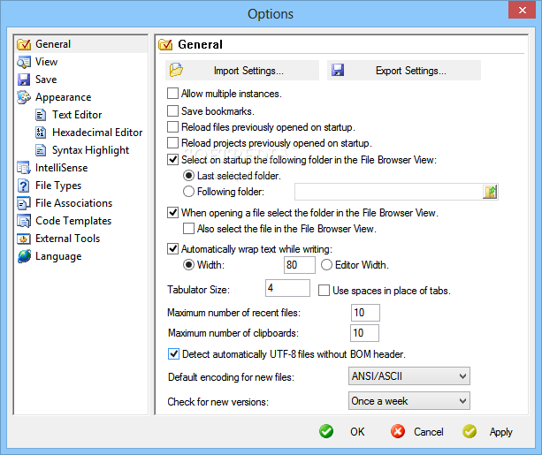Click the Syntax Highlight icon
Screen dimensions: 542x455
pos(41,150)
